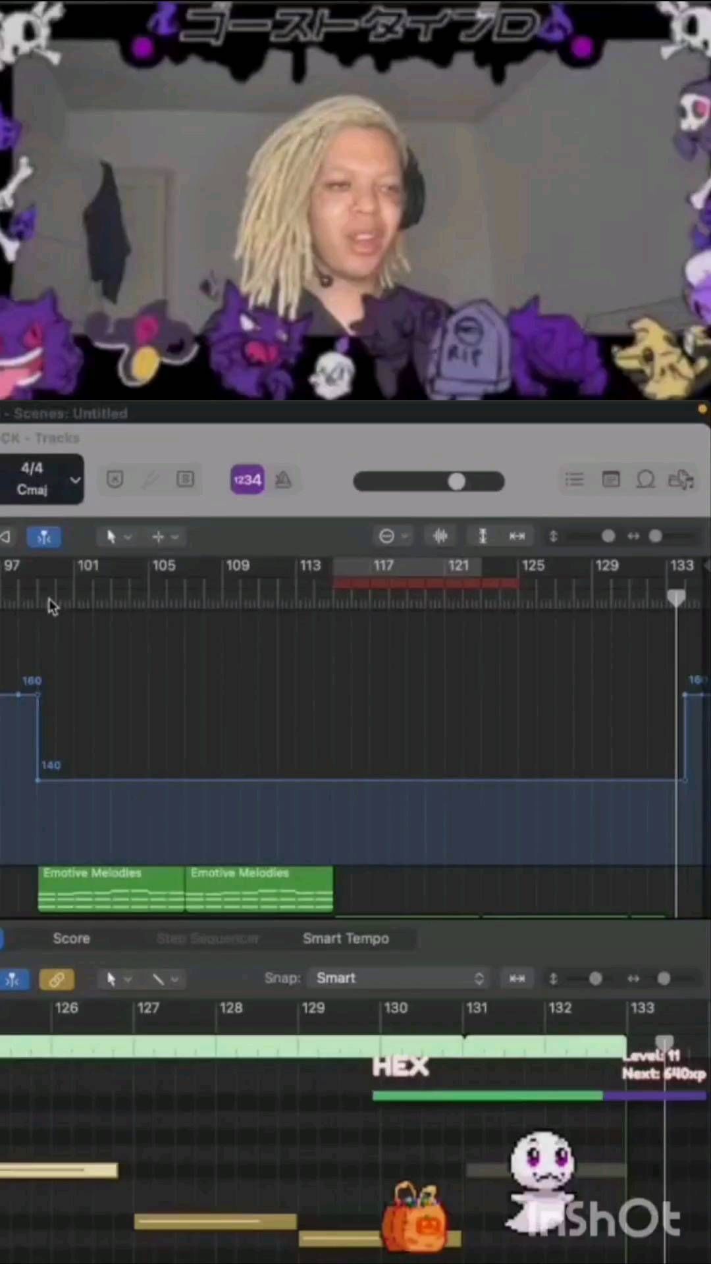Open the Note Pads icon
711x1264 pixels.
pos(610,480)
